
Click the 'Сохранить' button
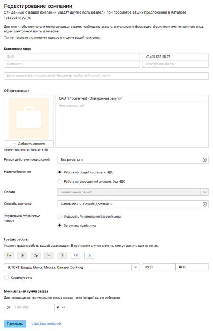click(x=15, y=324)
